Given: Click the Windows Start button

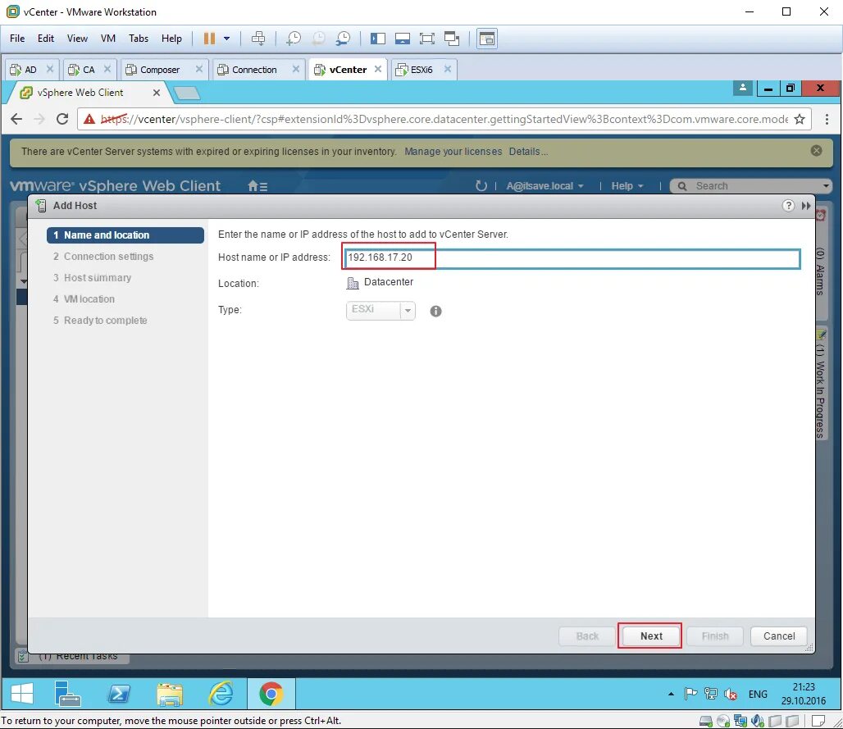Looking at the screenshot, I should tap(22, 694).
